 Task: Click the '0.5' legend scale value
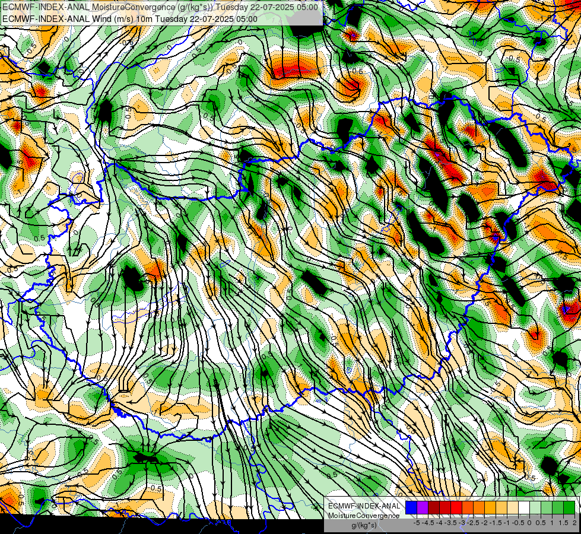pyautogui.click(x=541, y=523)
